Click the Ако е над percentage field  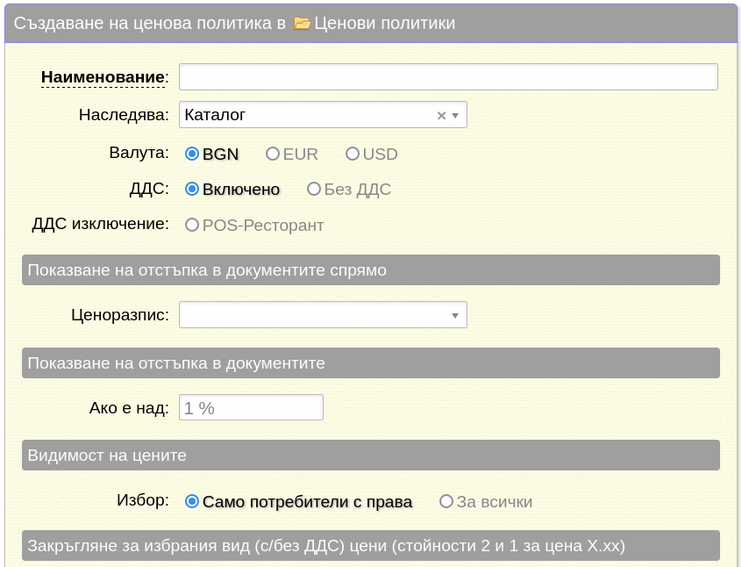251,407
